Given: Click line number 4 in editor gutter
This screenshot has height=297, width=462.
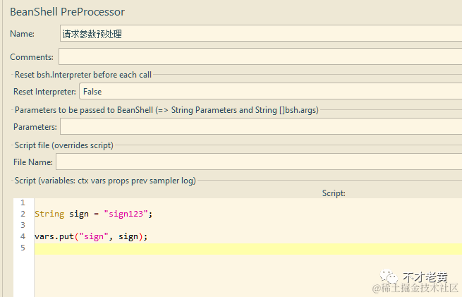Looking at the screenshot, I should coord(23,236).
